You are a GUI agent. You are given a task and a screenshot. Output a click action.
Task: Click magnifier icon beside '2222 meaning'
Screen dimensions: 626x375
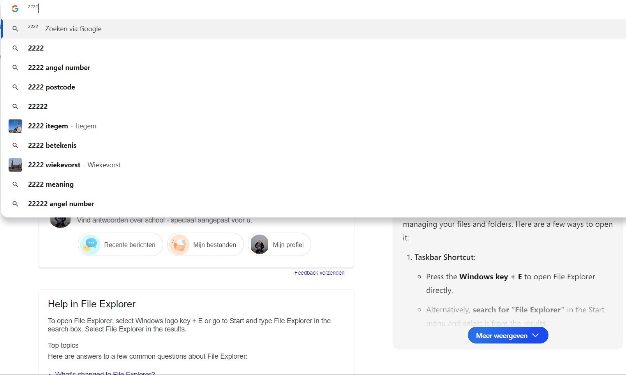[15, 184]
